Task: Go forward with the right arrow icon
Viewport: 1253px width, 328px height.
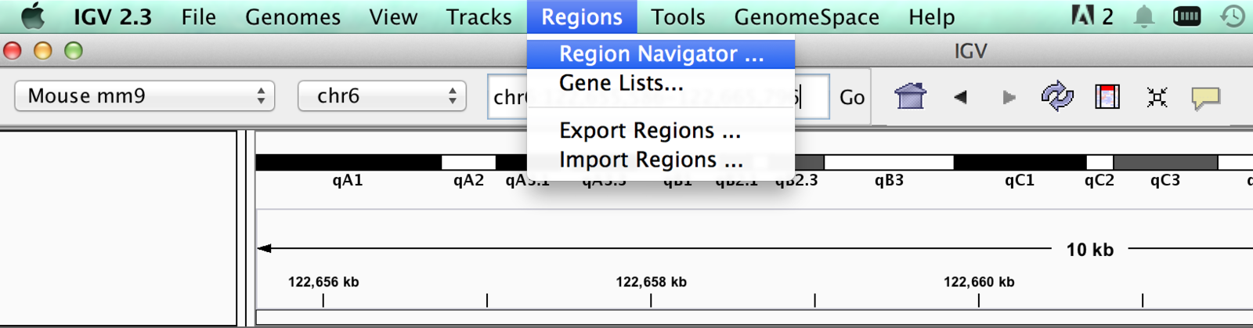Action: tap(1009, 97)
